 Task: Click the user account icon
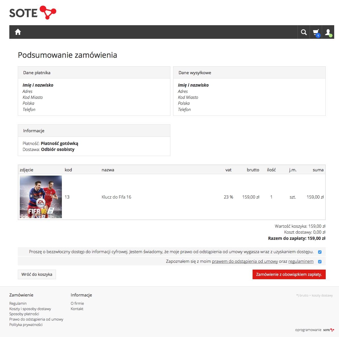click(x=328, y=32)
